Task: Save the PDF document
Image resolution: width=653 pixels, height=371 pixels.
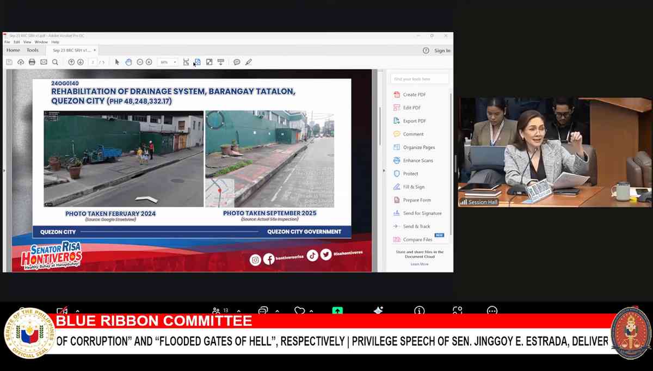Action: point(8,61)
